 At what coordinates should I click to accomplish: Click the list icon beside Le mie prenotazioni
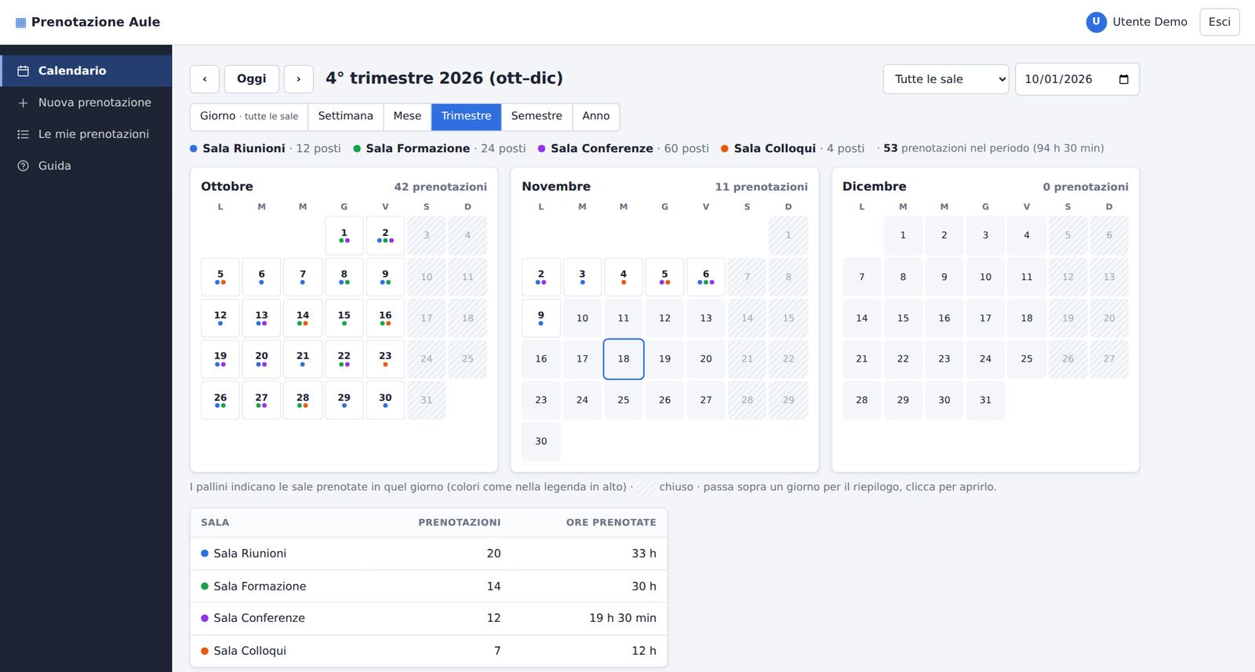pyautogui.click(x=23, y=134)
